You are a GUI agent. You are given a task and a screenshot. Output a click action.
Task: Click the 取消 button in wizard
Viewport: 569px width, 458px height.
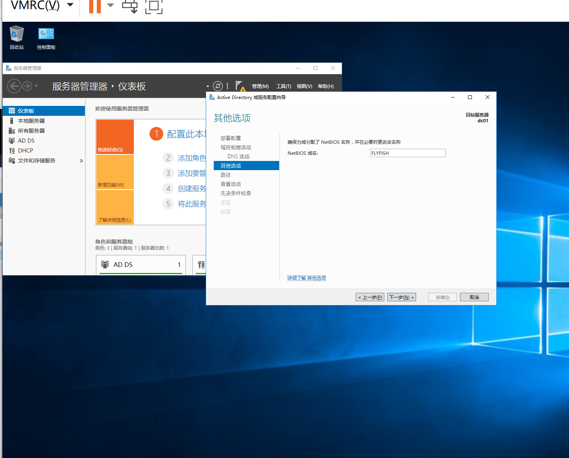pos(474,297)
